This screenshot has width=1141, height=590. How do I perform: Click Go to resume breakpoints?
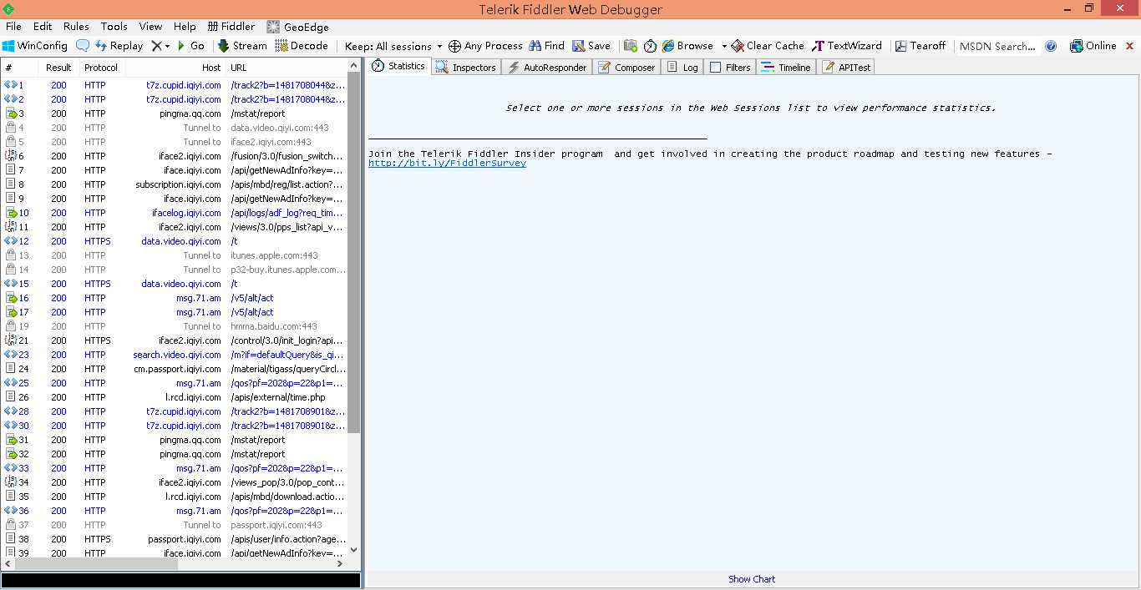190,46
